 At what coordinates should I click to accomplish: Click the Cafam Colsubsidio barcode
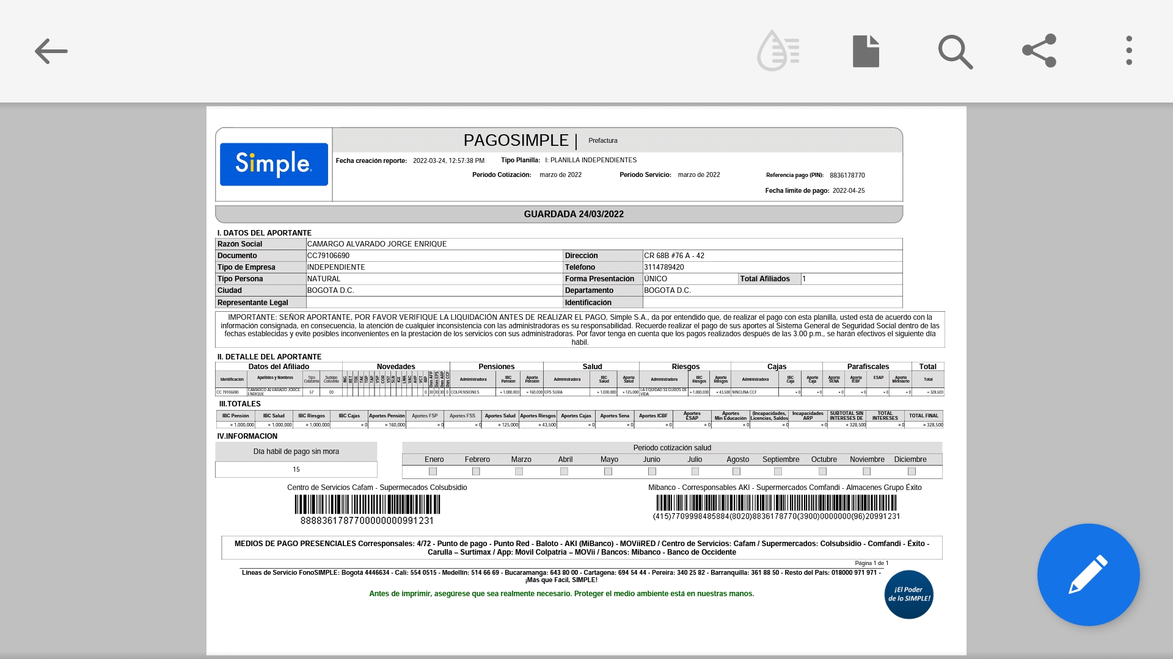(x=367, y=505)
